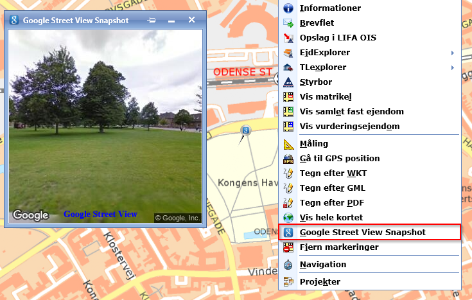This screenshot has height=300, width=472.
Task: Click the snapshot window title text
Action: pyautogui.click(x=76, y=21)
